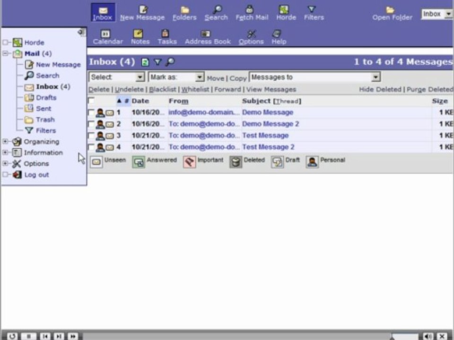Click the Unseen legend icon
This screenshot has width=454, height=340.
pyautogui.click(x=96, y=162)
